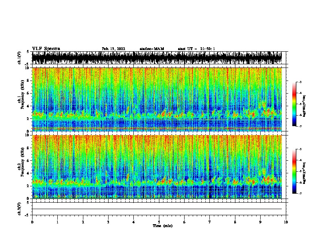Click time axis tick label "1"
This screenshot has height=249, width=322.
[57, 222]
